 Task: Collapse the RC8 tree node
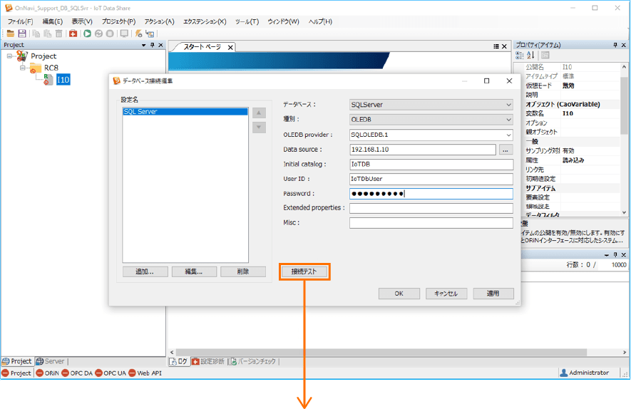click(22, 68)
